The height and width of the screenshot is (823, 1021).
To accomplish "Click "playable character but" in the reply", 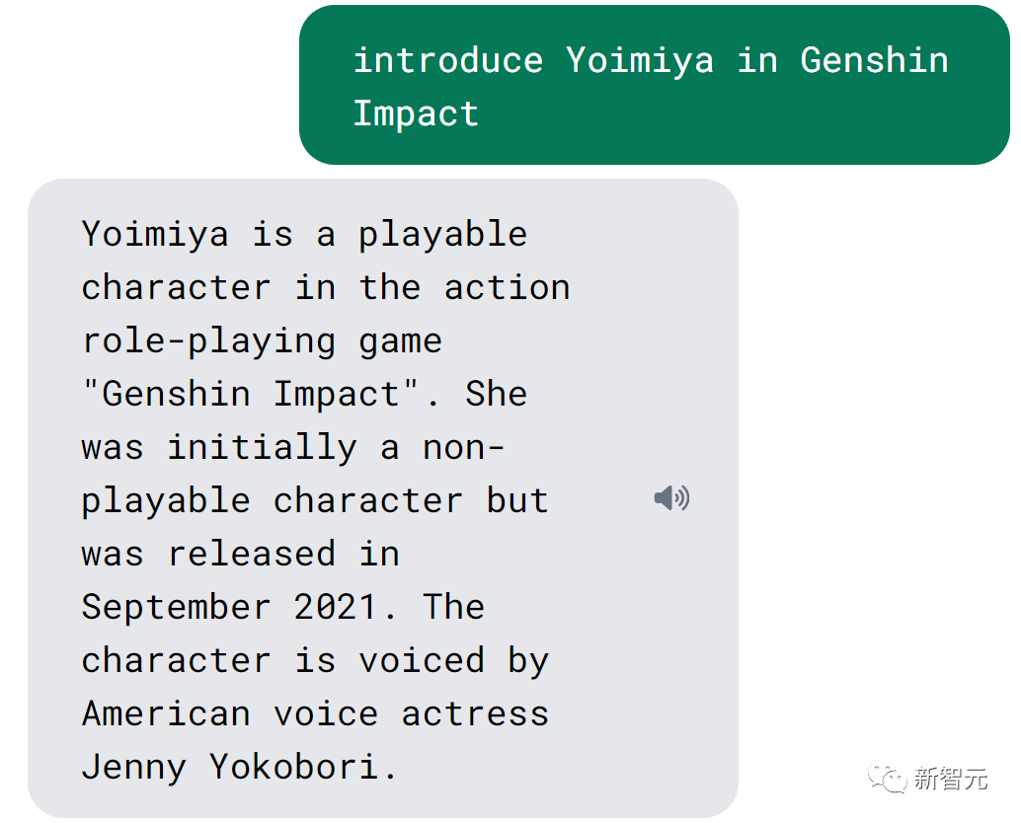I will pos(315,501).
